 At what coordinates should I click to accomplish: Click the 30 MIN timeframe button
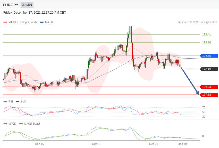(x=27, y=5)
